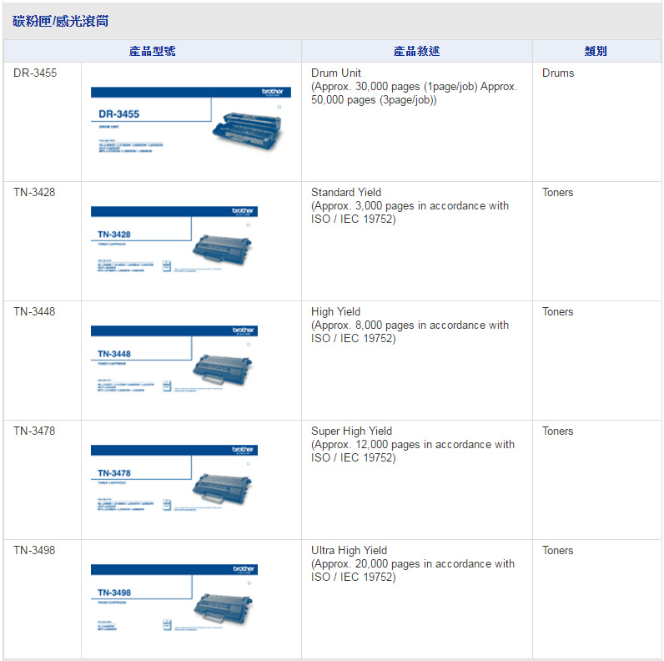The width and height of the screenshot is (664, 661).
Task: Click the TN-3428 toner box image
Action: 174,240
